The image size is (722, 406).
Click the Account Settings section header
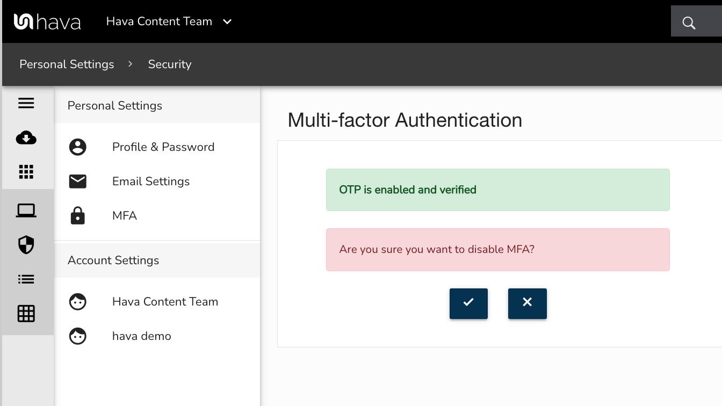click(157, 260)
